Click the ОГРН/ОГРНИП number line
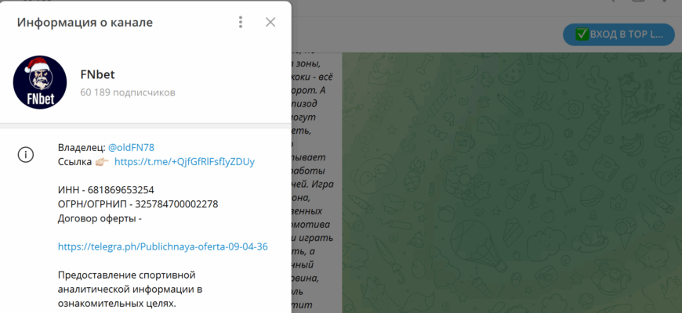 coord(138,204)
